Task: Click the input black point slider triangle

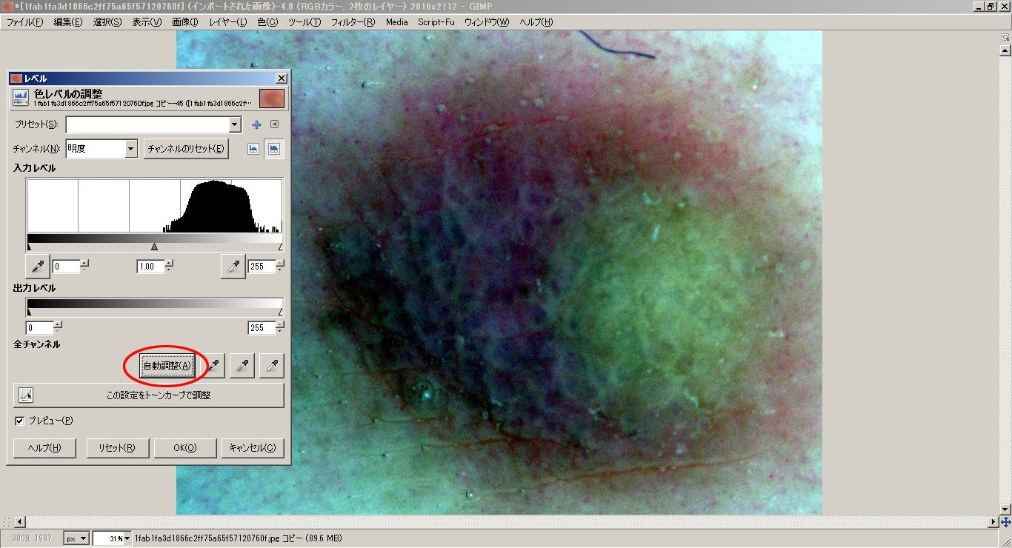Action: coord(29,247)
